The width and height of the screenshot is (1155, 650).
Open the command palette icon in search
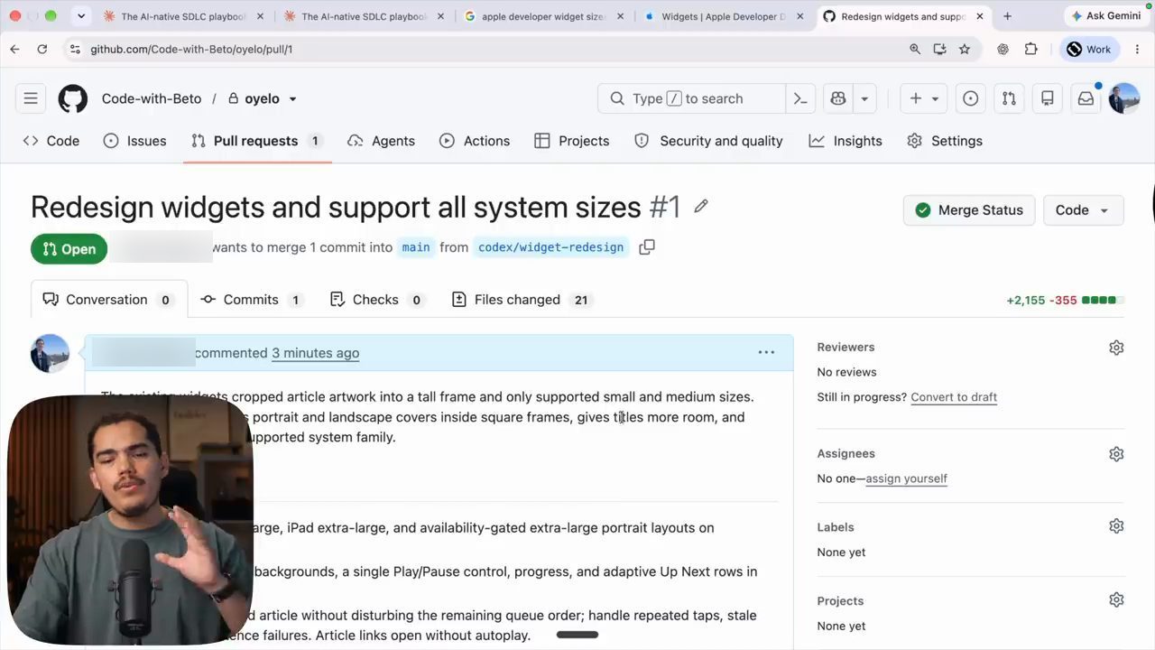pyautogui.click(x=800, y=98)
